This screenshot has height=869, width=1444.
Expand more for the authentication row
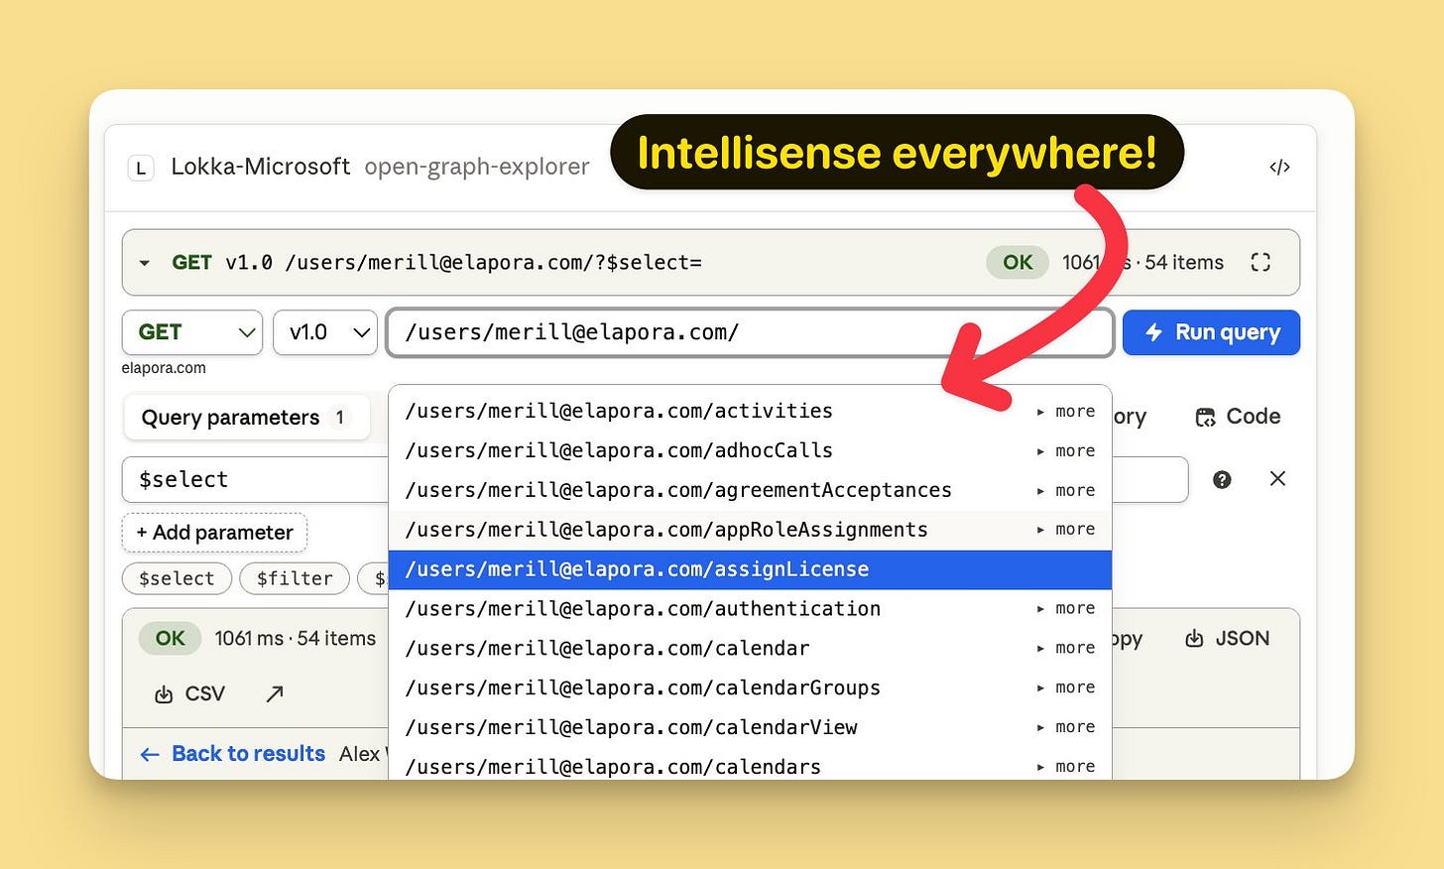(x=1066, y=608)
